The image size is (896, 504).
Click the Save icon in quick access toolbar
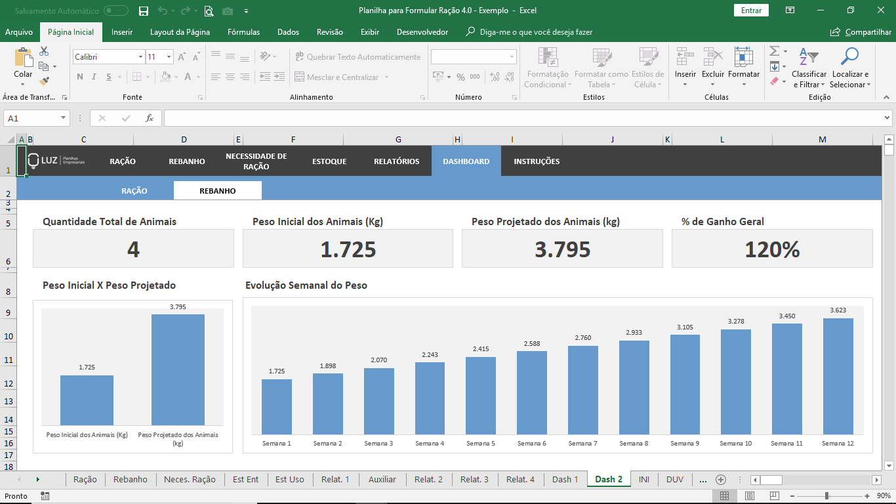tap(144, 10)
